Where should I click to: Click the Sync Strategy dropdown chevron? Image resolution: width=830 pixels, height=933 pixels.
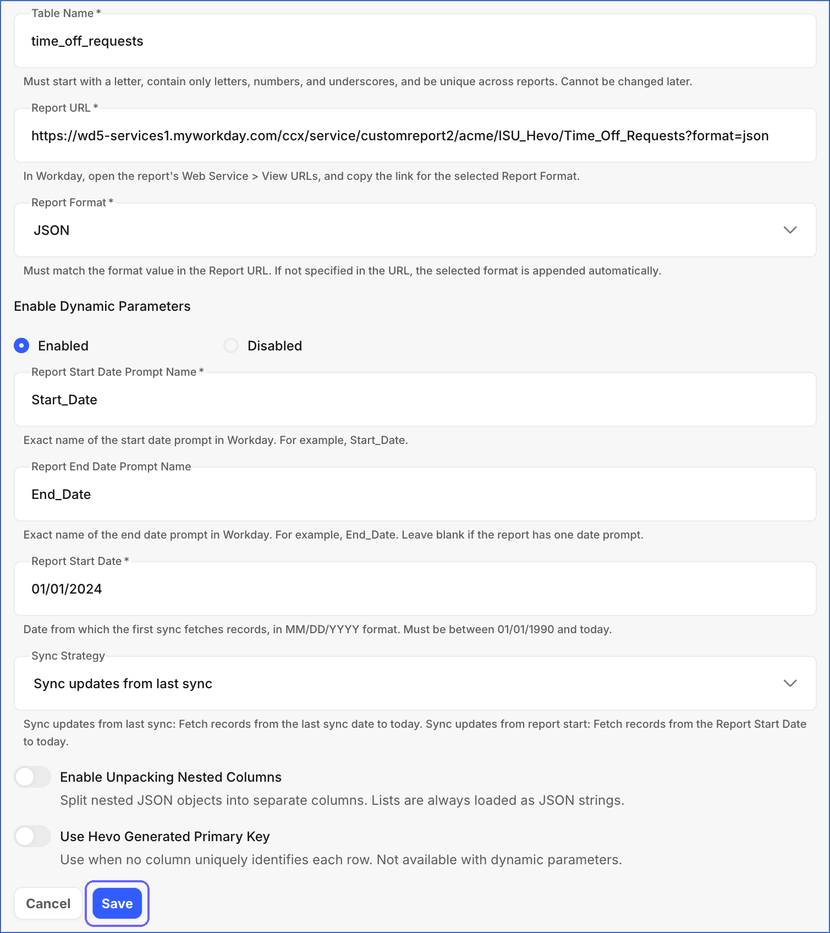point(790,683)
